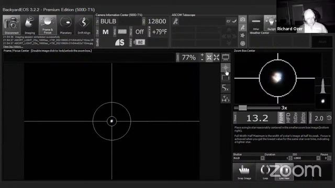The width and height of the screenshot is (335, 188).
Task: Reset the minimum 2.0 focus value
Action: coord(329,118)
